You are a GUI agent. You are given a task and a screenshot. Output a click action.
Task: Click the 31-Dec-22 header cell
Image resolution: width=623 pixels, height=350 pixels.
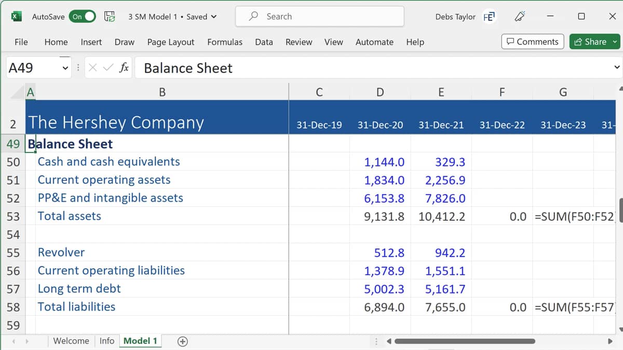point(502,125)
